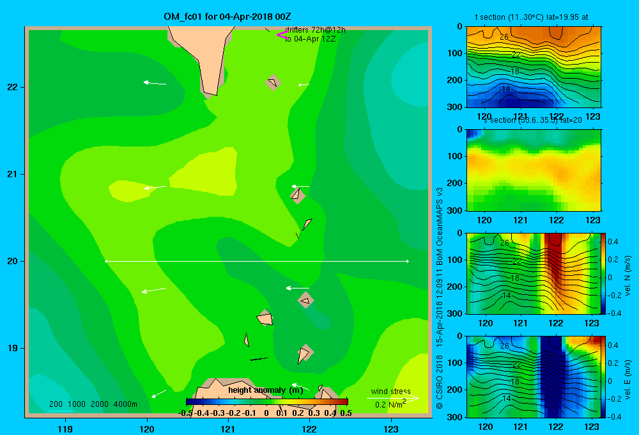
Task: Open the temperature section panel at lat=19.95
Action: (534, 67)
